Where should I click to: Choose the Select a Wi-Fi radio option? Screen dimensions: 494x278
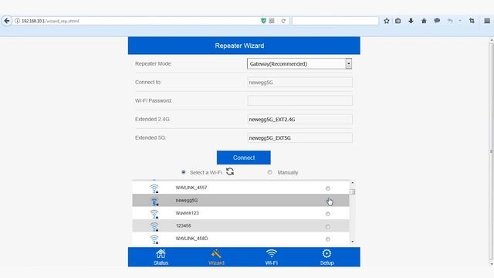point(184,172)
